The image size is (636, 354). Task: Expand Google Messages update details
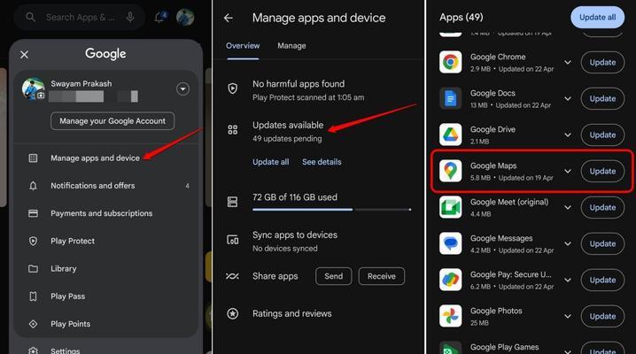tap(568, 243)
